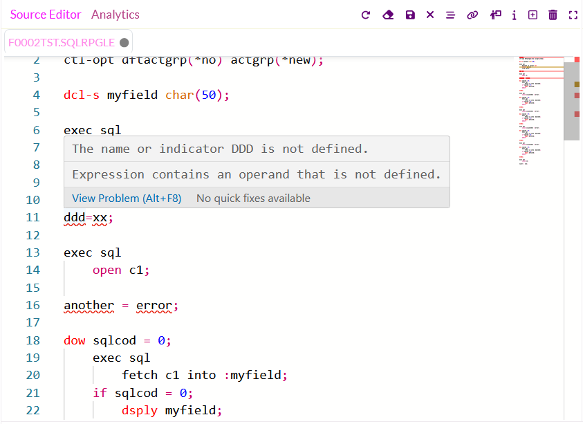The width and height of the screenshot is (583, 424).
Task: Switch to the Analytics tab
Action: [115, 14]
